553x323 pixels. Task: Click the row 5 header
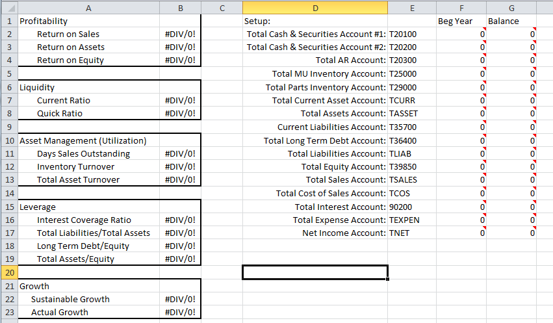8,73
